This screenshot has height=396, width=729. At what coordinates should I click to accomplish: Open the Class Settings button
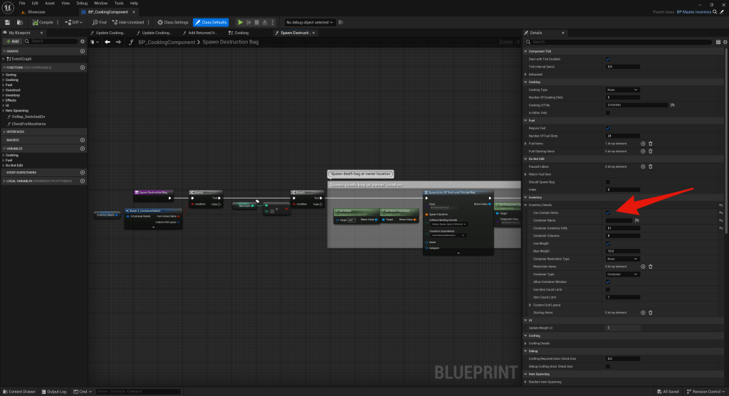point(173,22)
